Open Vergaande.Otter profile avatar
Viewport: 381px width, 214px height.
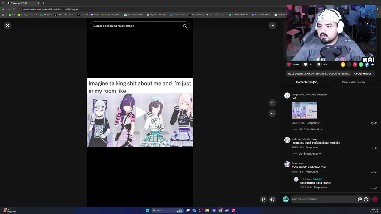tap(287, 96)
